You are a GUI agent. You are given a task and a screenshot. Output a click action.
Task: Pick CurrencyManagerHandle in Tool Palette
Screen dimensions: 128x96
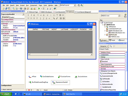(x=108, y=73)
